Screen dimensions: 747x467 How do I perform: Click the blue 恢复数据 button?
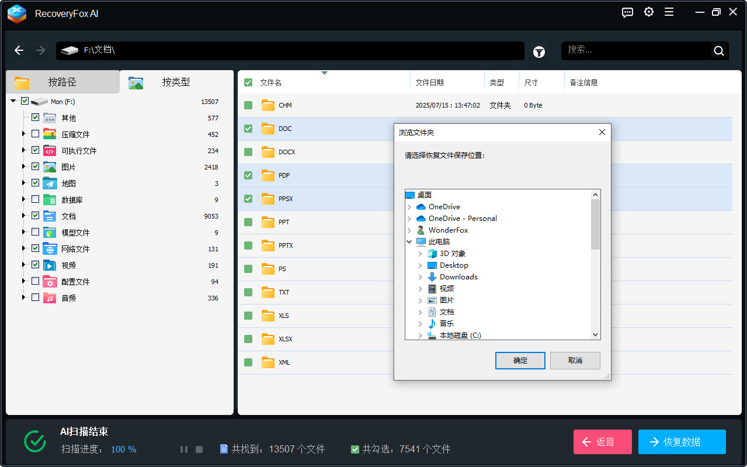682,442
